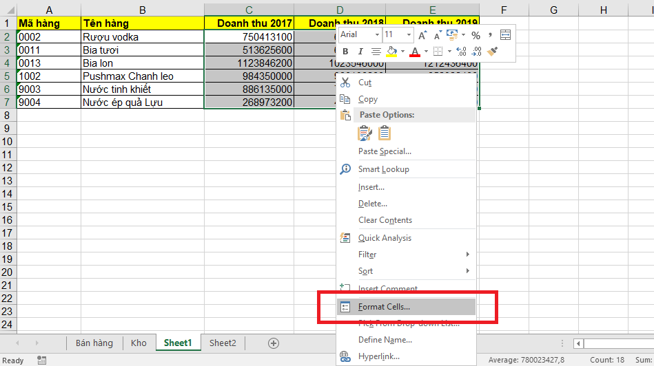Apply the red font color swatch
The image size is (654, 366).
(x=414, y=52)
